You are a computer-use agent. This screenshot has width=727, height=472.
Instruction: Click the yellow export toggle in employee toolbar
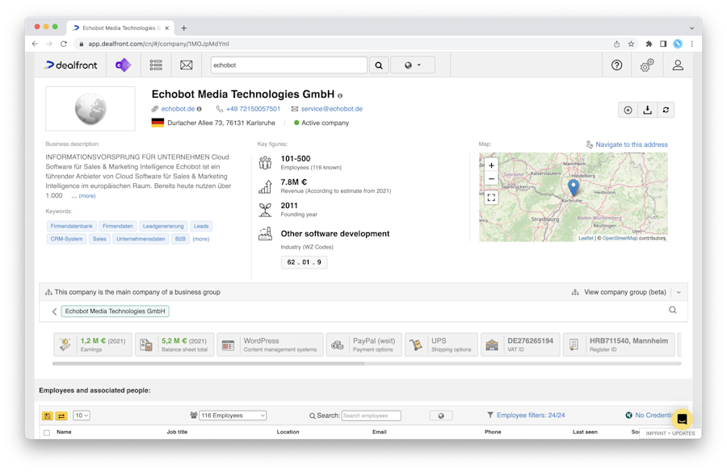tap(46, 414)
